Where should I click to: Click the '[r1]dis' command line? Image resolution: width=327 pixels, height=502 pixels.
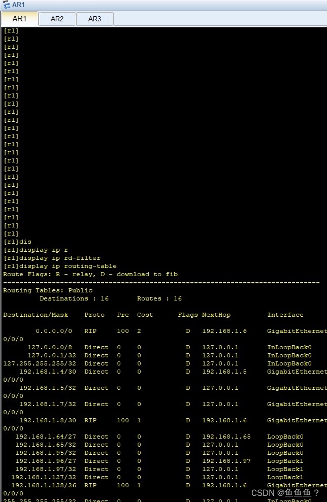pos(17,242)
